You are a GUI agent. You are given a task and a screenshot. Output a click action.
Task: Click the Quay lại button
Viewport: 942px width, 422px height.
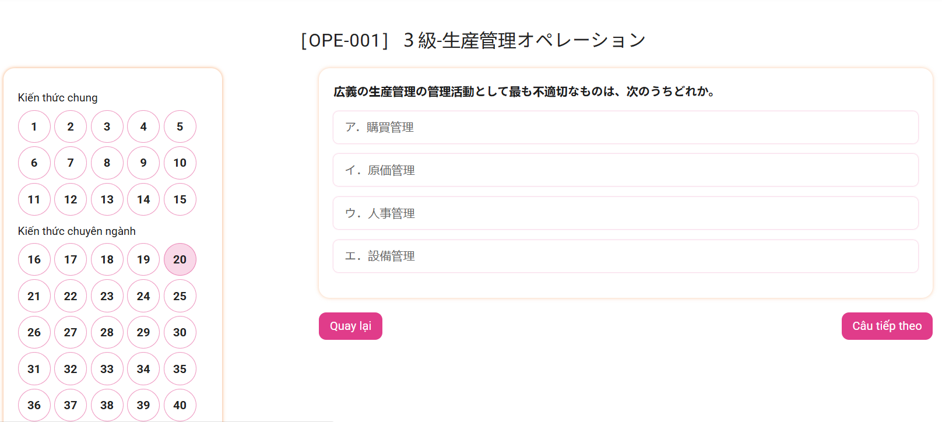(350, 326)
